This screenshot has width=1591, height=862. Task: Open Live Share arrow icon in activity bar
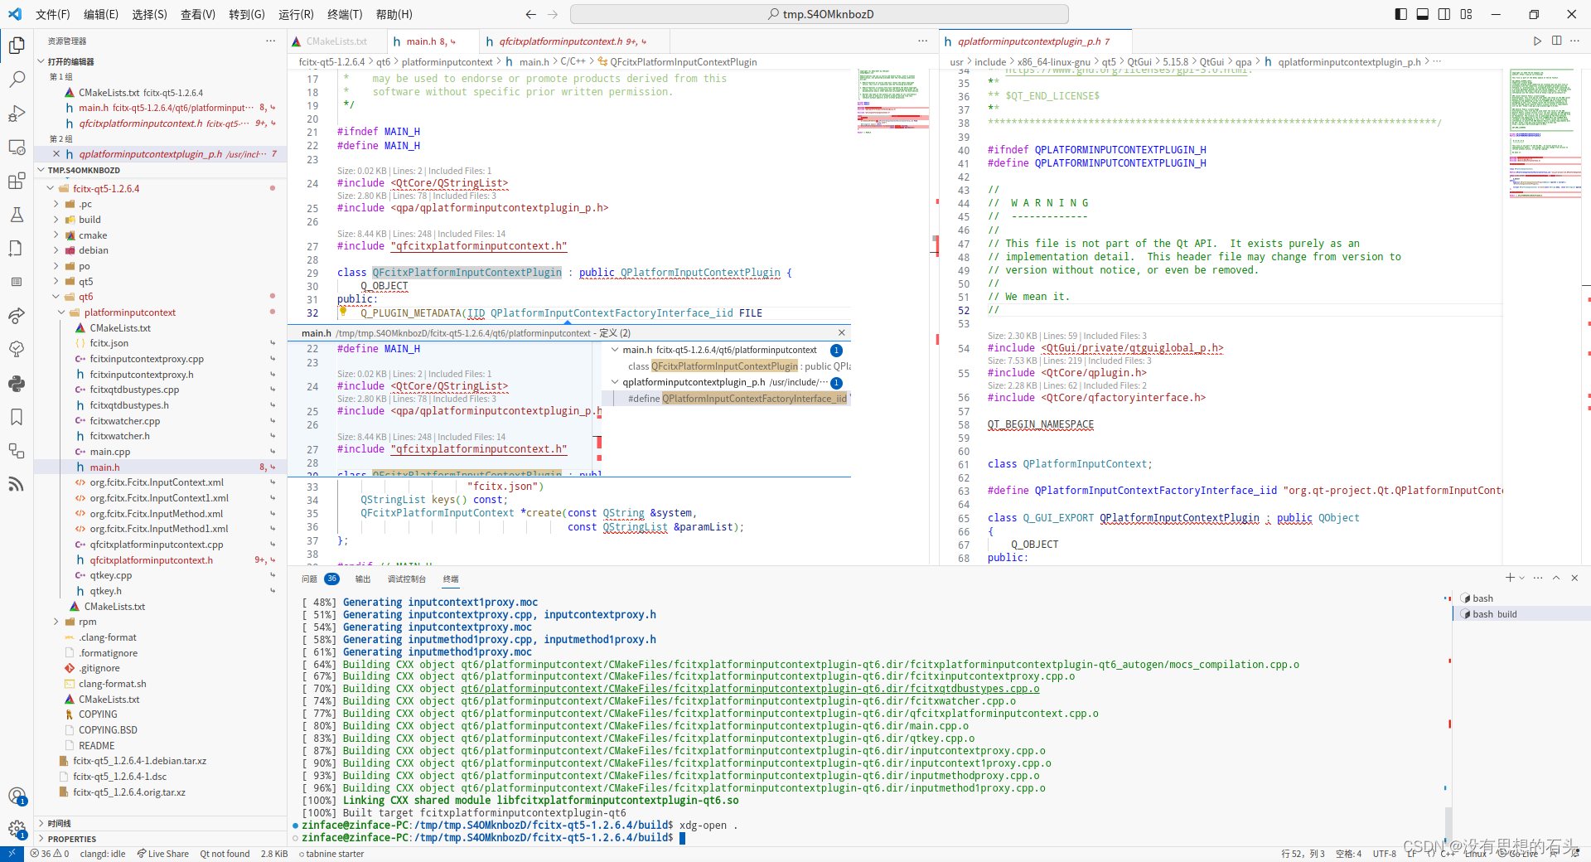tap(17, 316)
